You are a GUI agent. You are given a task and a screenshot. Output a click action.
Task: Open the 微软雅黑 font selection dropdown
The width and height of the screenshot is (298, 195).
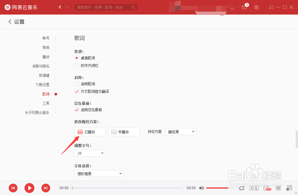[x=99, y=173]
